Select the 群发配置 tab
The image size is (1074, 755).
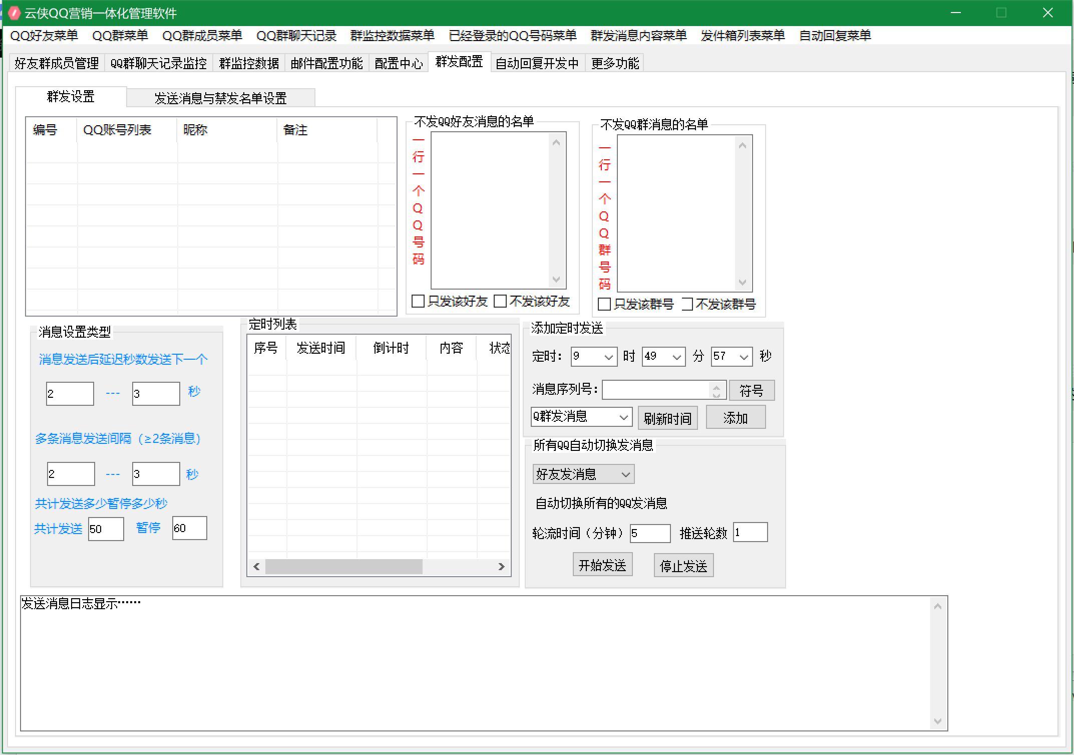pos(459,62)
